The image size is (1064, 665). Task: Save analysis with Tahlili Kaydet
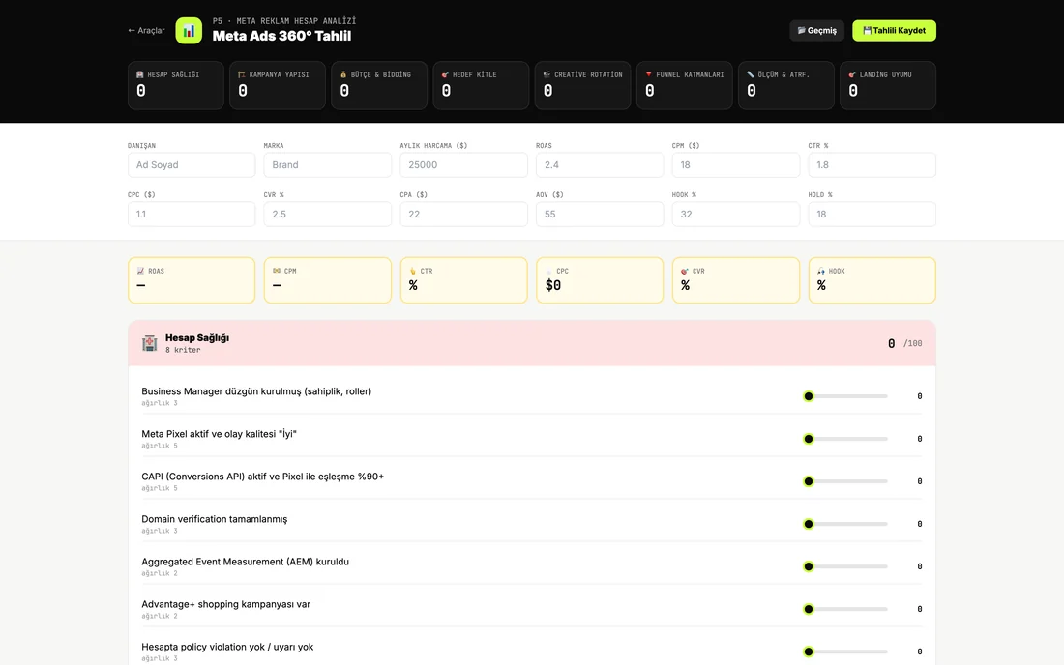click(894, 31)
